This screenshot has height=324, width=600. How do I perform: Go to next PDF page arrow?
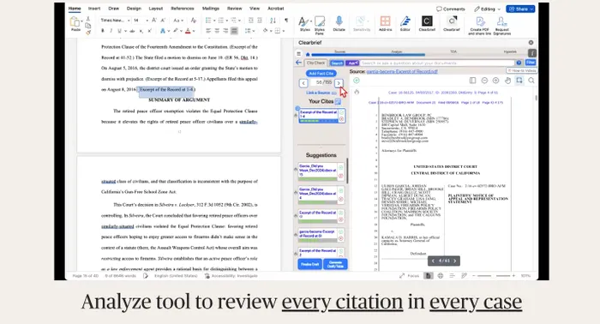(454, 261)
